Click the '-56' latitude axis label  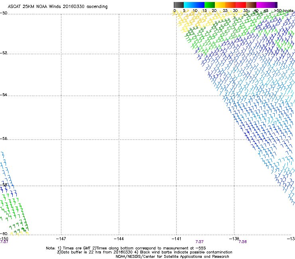[x=4, y=138]
